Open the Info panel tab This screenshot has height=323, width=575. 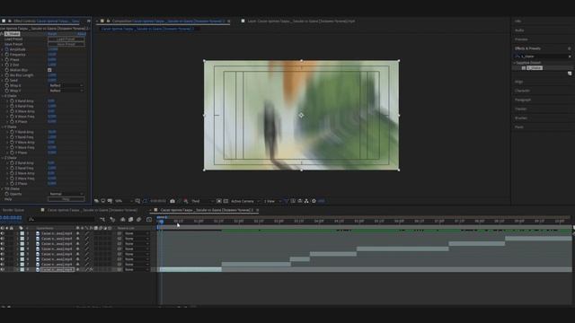point(517,22)
